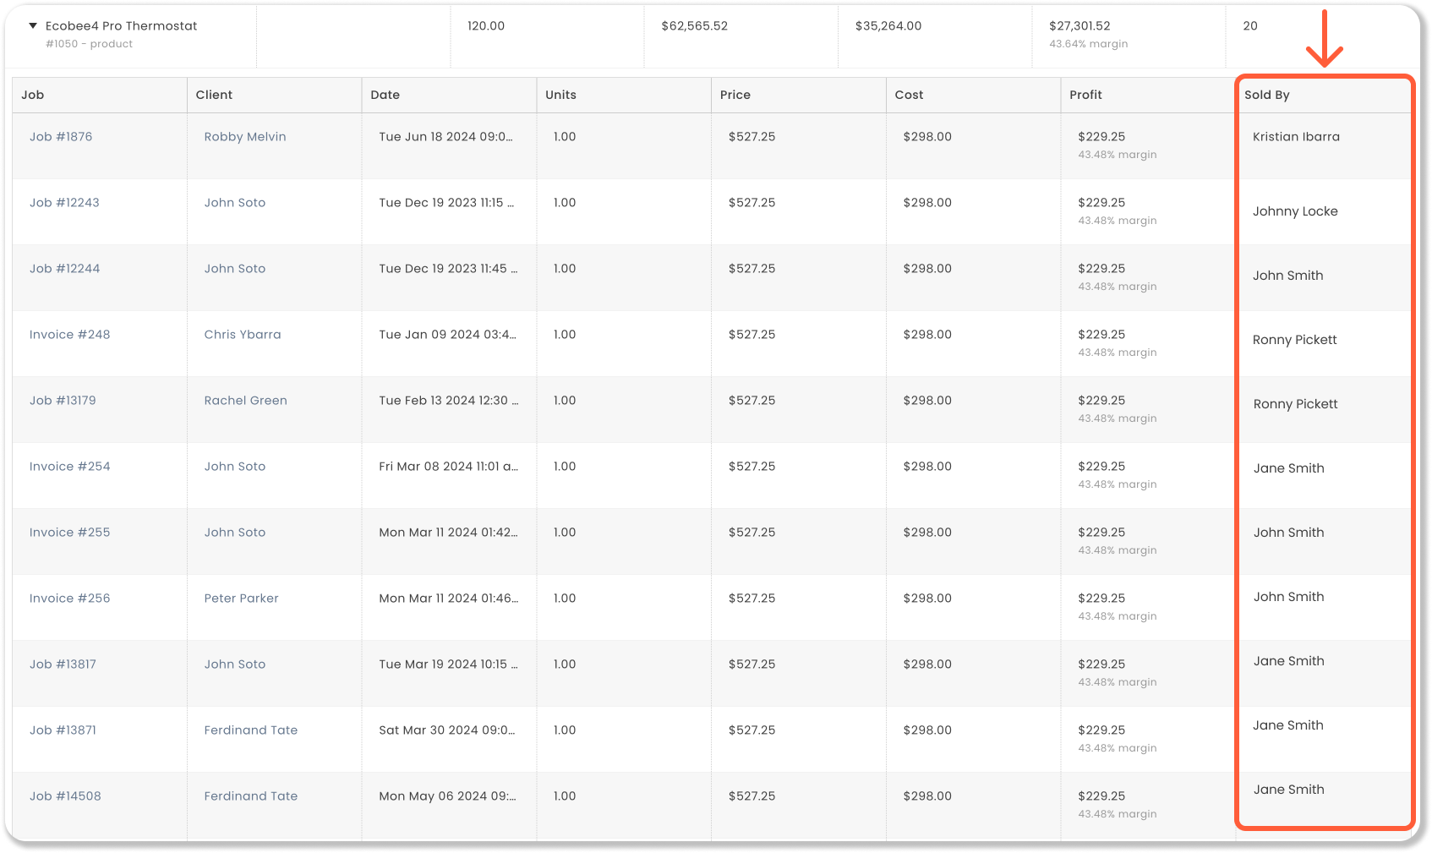The width and height of the screenshot is (1432, 853).
Task: Open client Peter Parker
Action: pos(241,599)
